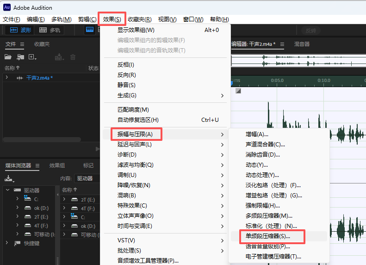Screen dimensions: 366x265
Task: Click new file plus icon
Action: click(32, 57)
